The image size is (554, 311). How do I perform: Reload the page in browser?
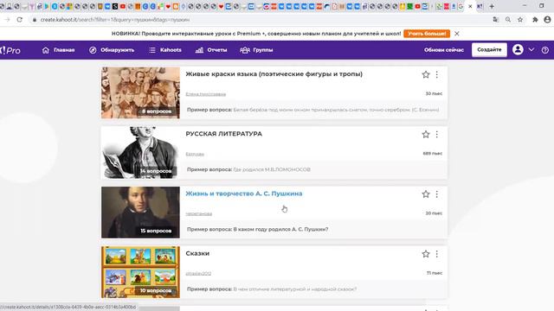pos(19,20)
